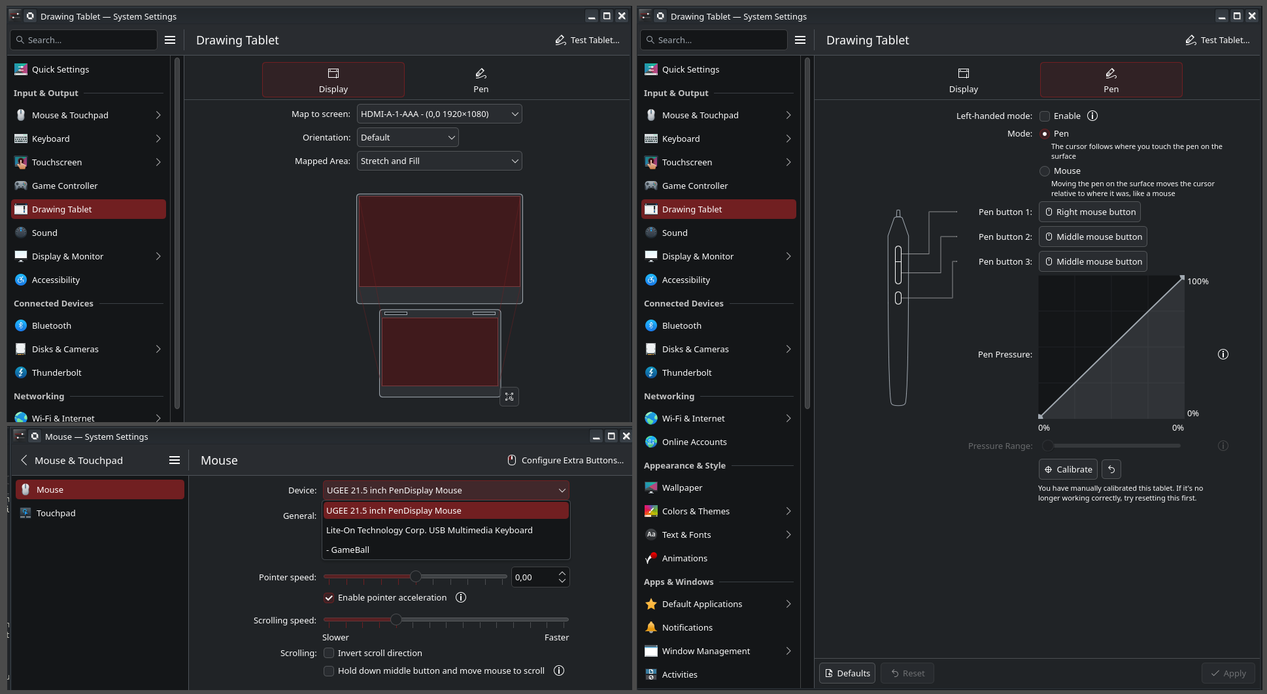Click info icon next to pointer acceleration
1267x694 pixels.
click(461, 597)
